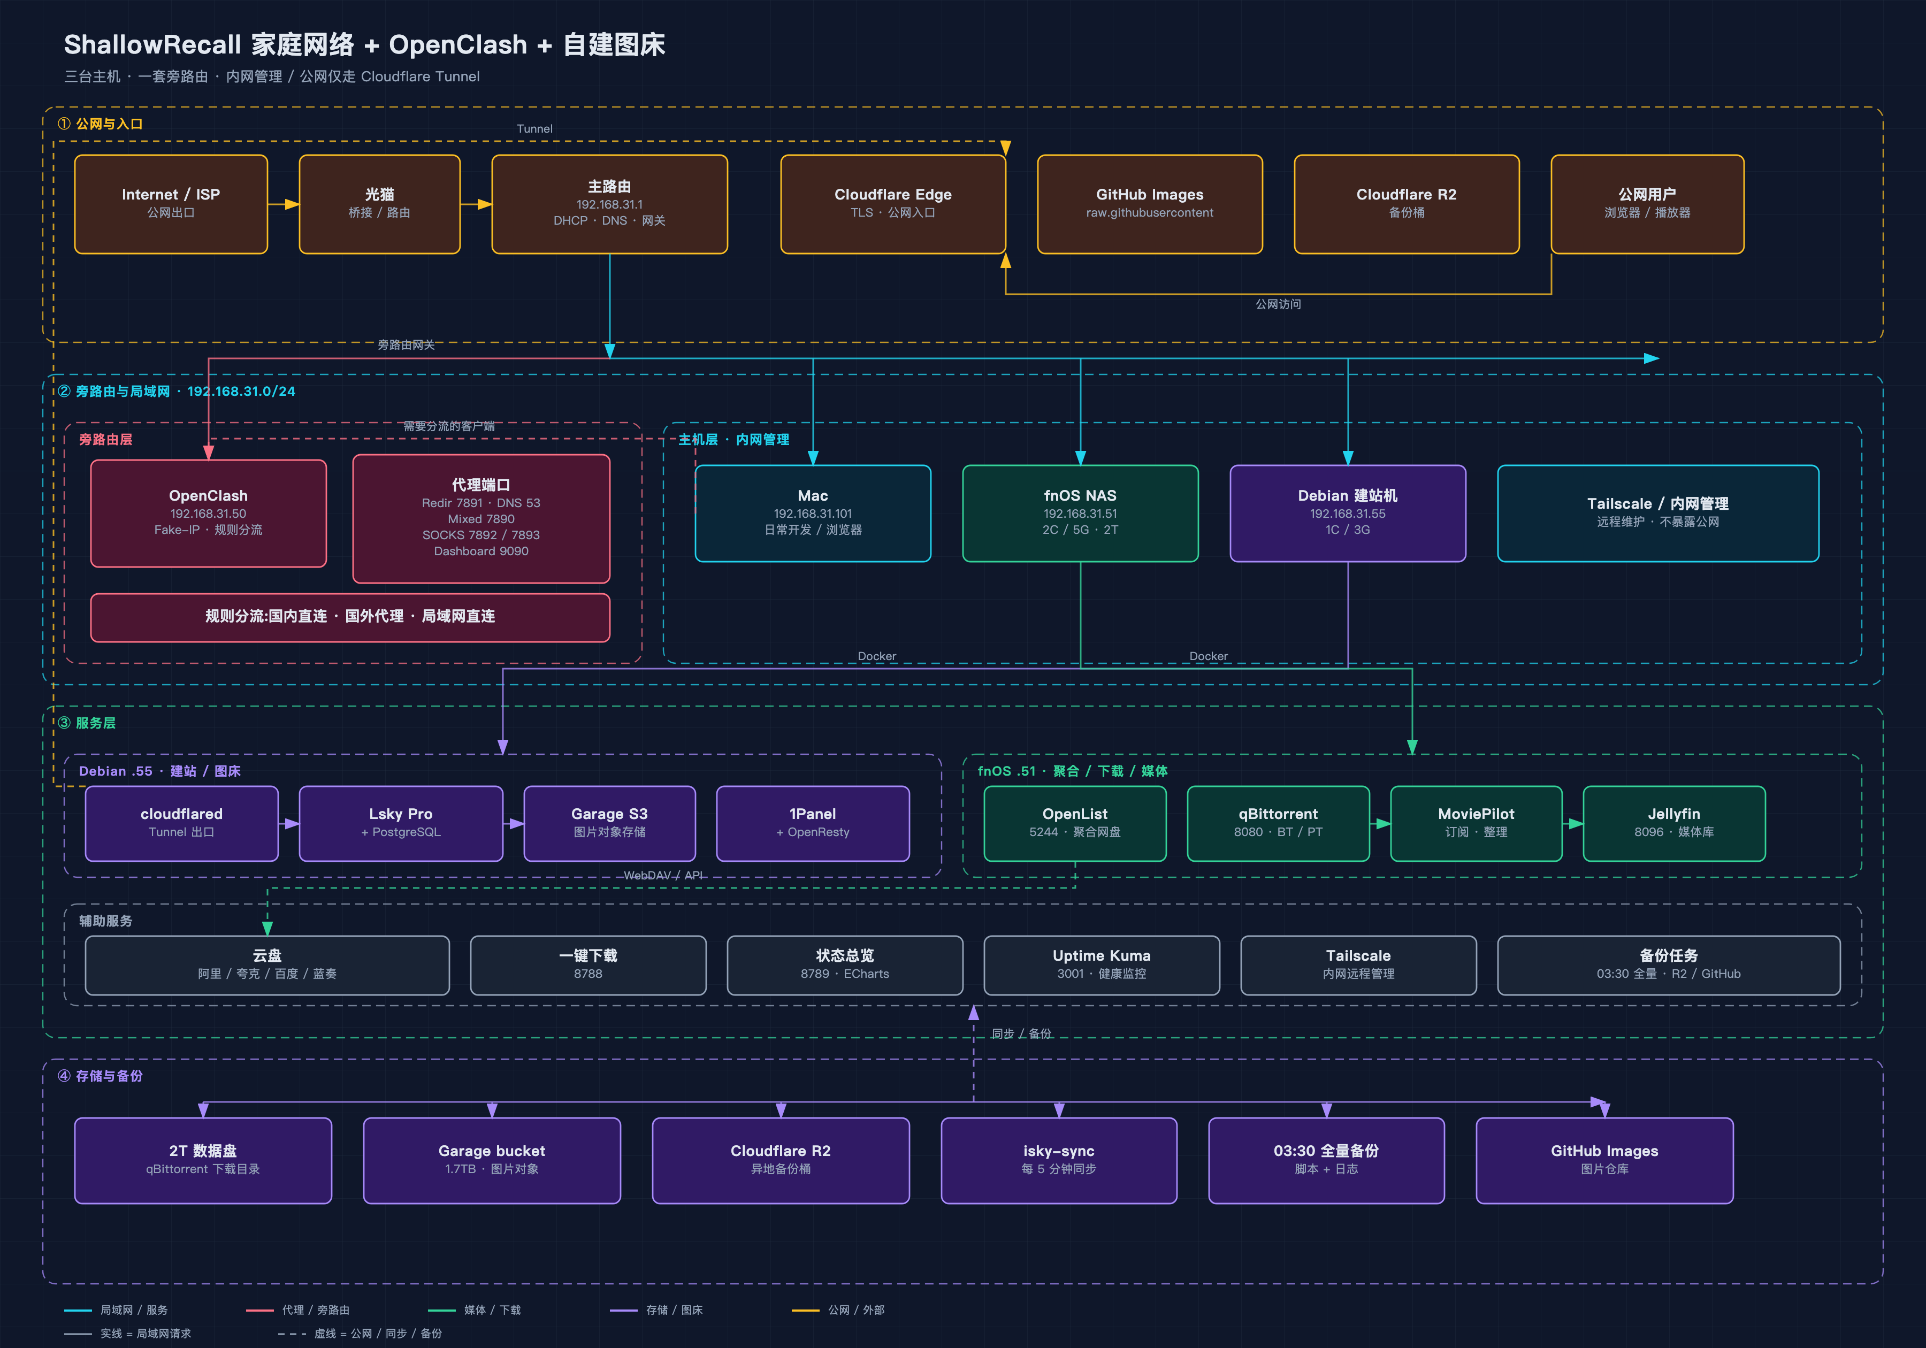
Task: Select the Uptime Kuma 3001 box
Action: 1102,966
